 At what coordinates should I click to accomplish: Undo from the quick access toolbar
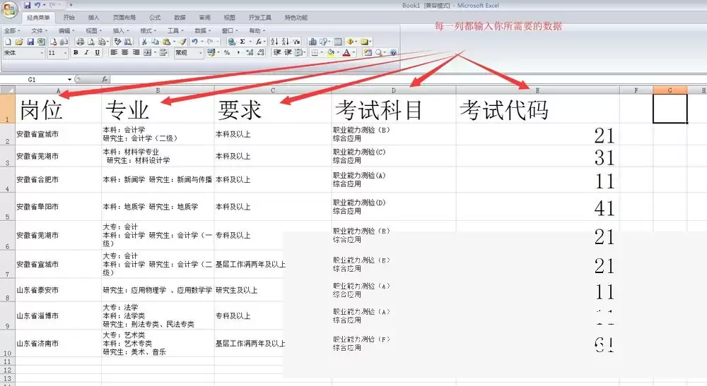37,6
